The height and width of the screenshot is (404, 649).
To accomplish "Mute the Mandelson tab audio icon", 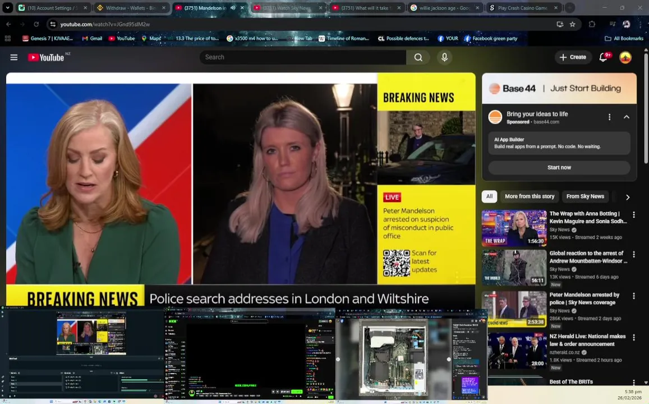I will click(x=233, y=8).
